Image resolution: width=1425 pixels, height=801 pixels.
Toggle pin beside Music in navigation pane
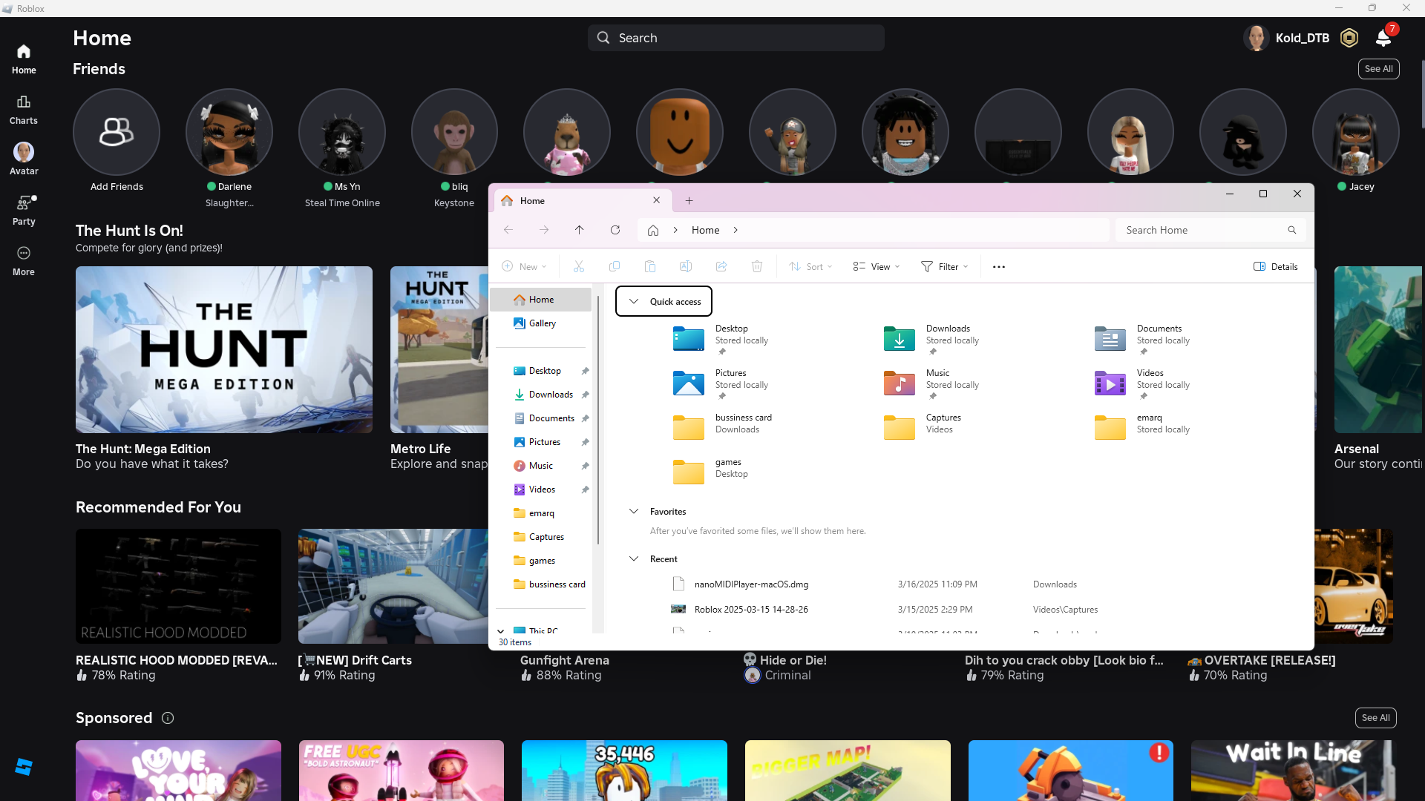pos(586,466)
